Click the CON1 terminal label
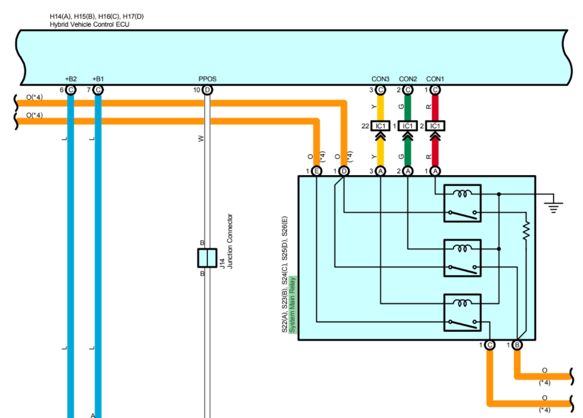Screen dimensions: 583x418 pos(435,79)
